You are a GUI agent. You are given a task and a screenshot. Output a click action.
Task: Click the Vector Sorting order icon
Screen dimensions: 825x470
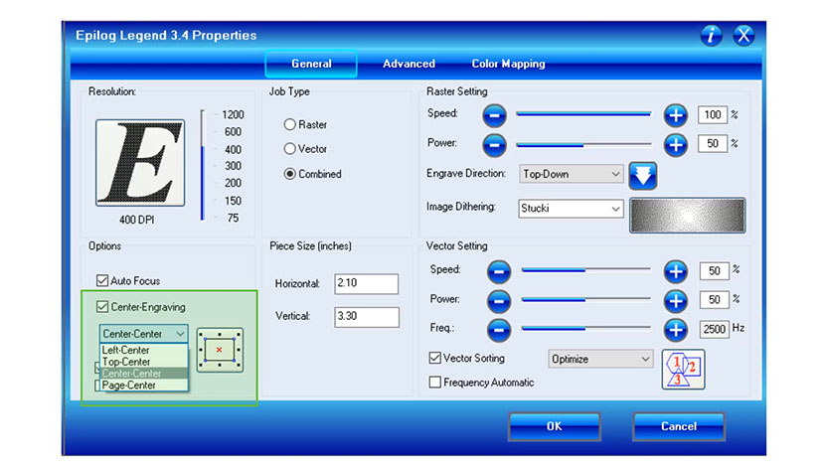click(683, 369)
